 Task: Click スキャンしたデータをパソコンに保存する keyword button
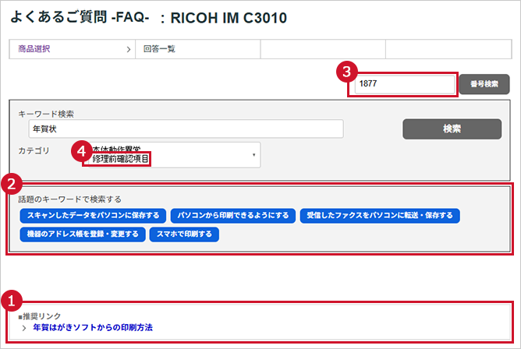click(x=93, y=216)
